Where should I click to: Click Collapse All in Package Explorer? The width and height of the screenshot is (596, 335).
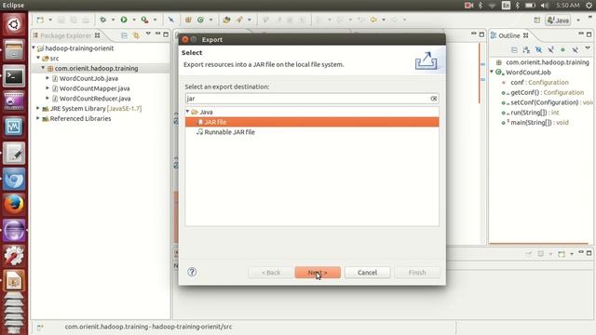pos(124,35)
